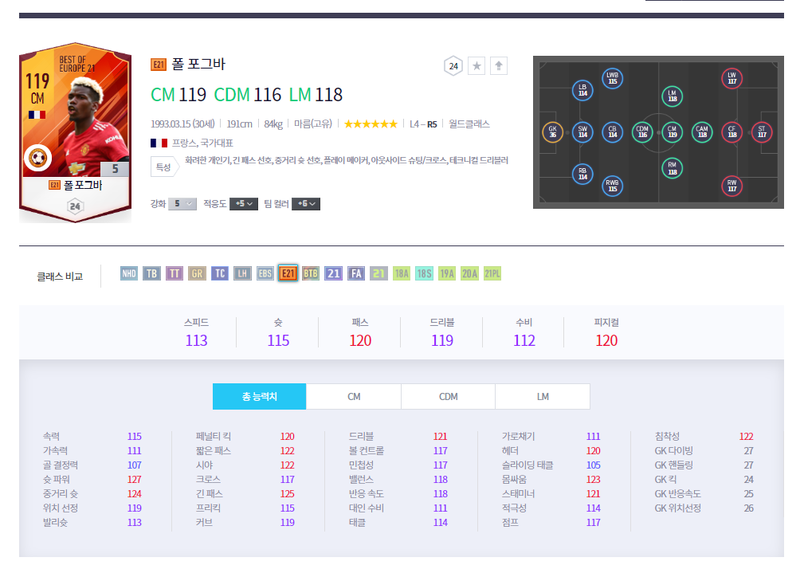
Task: Click the 슛 파워 value 127
Action: [x=135, y=479]
